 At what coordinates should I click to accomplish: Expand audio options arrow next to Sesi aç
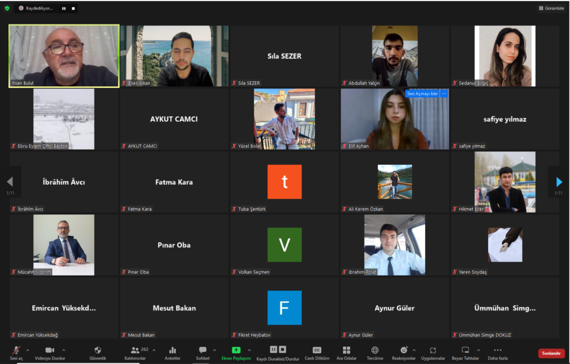tap(28, 350)
